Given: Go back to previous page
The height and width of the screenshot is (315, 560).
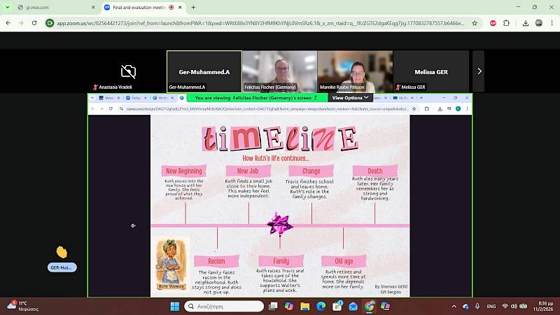Looking at the screenshot, I should click(8, 22).
